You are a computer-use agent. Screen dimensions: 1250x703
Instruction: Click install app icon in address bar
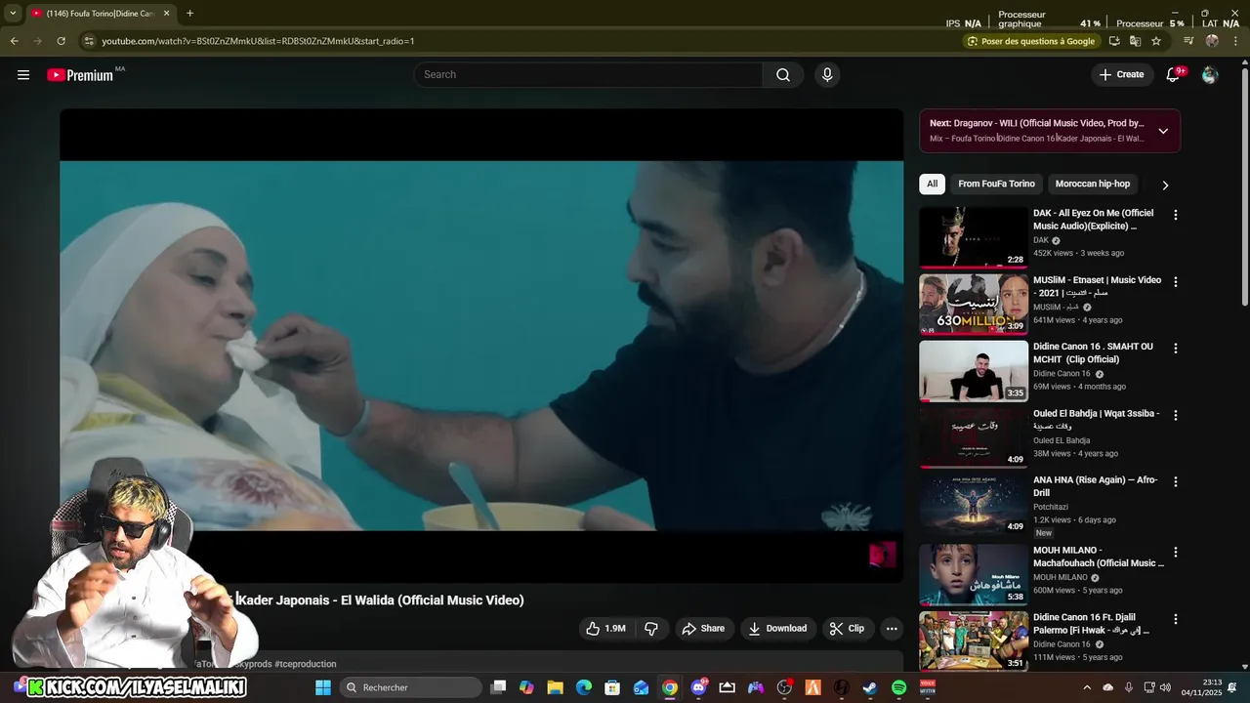pyautogui.click(x=1114, y=41)
